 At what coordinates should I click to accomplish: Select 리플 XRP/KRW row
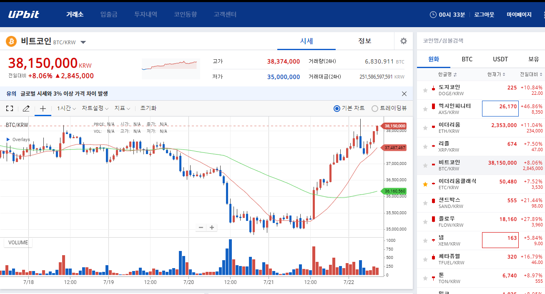coord(481,147)
